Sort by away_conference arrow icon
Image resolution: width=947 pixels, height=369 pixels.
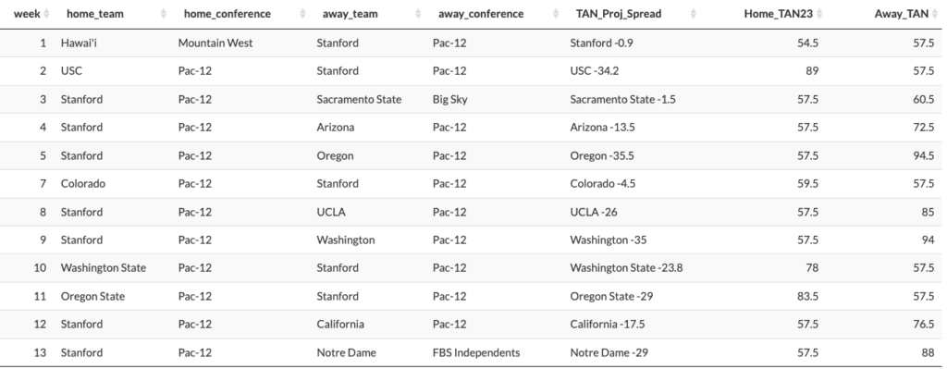tap(556, 14)
